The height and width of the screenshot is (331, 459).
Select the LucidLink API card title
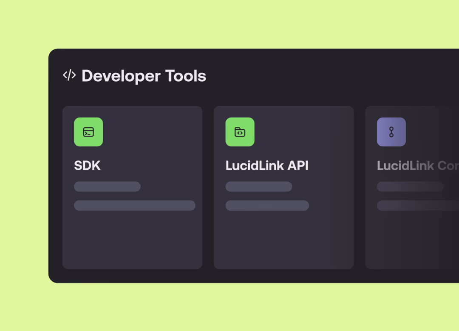click(x=266, y=165)
